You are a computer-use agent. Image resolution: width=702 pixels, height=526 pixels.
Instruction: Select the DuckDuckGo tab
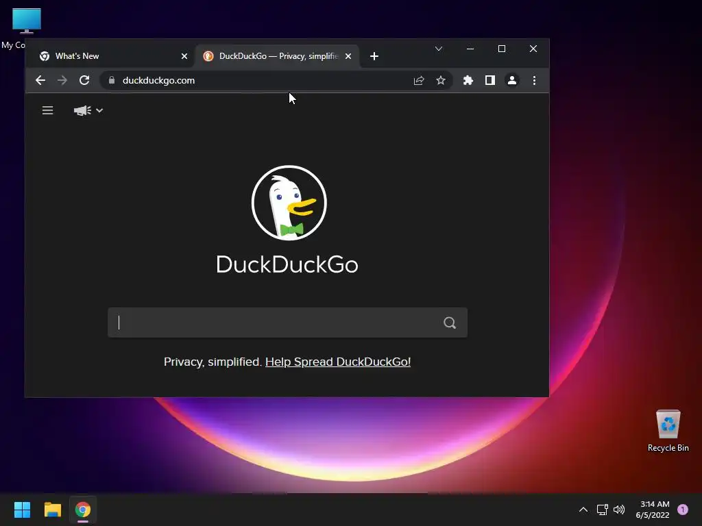tap(278, 56)
